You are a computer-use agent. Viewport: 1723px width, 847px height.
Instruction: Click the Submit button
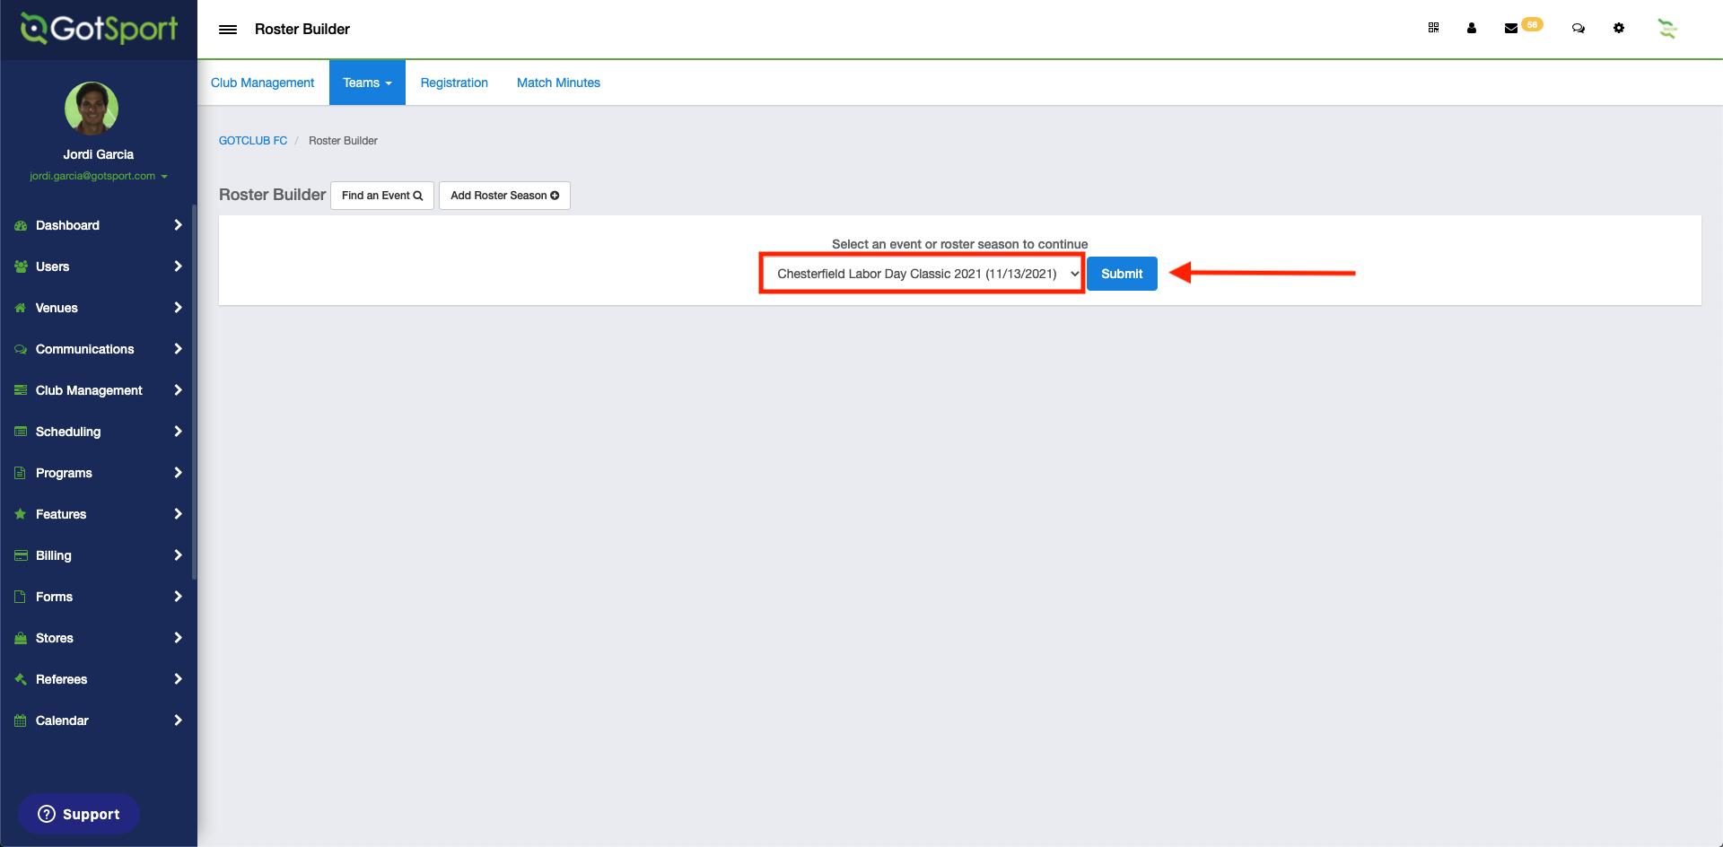[1122, 274]
